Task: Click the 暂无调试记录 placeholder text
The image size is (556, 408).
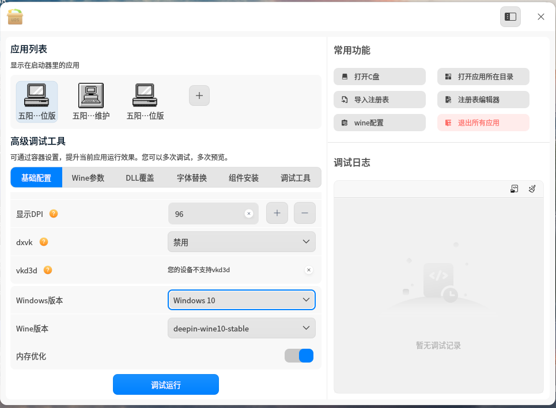Action: point(438,345)
